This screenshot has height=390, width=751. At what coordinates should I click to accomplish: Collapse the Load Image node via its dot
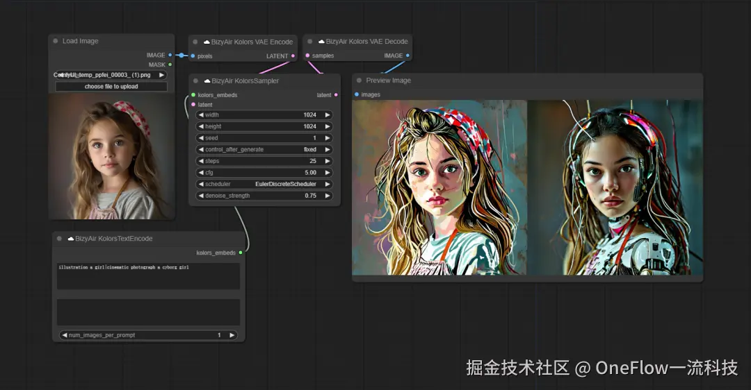pos(56,41)
